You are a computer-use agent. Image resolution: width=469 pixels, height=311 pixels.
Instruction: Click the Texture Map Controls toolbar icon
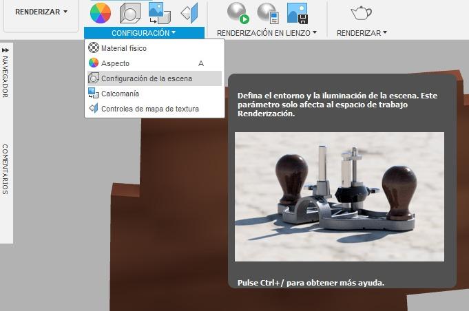pyautogui.click(x=189, y=13)
